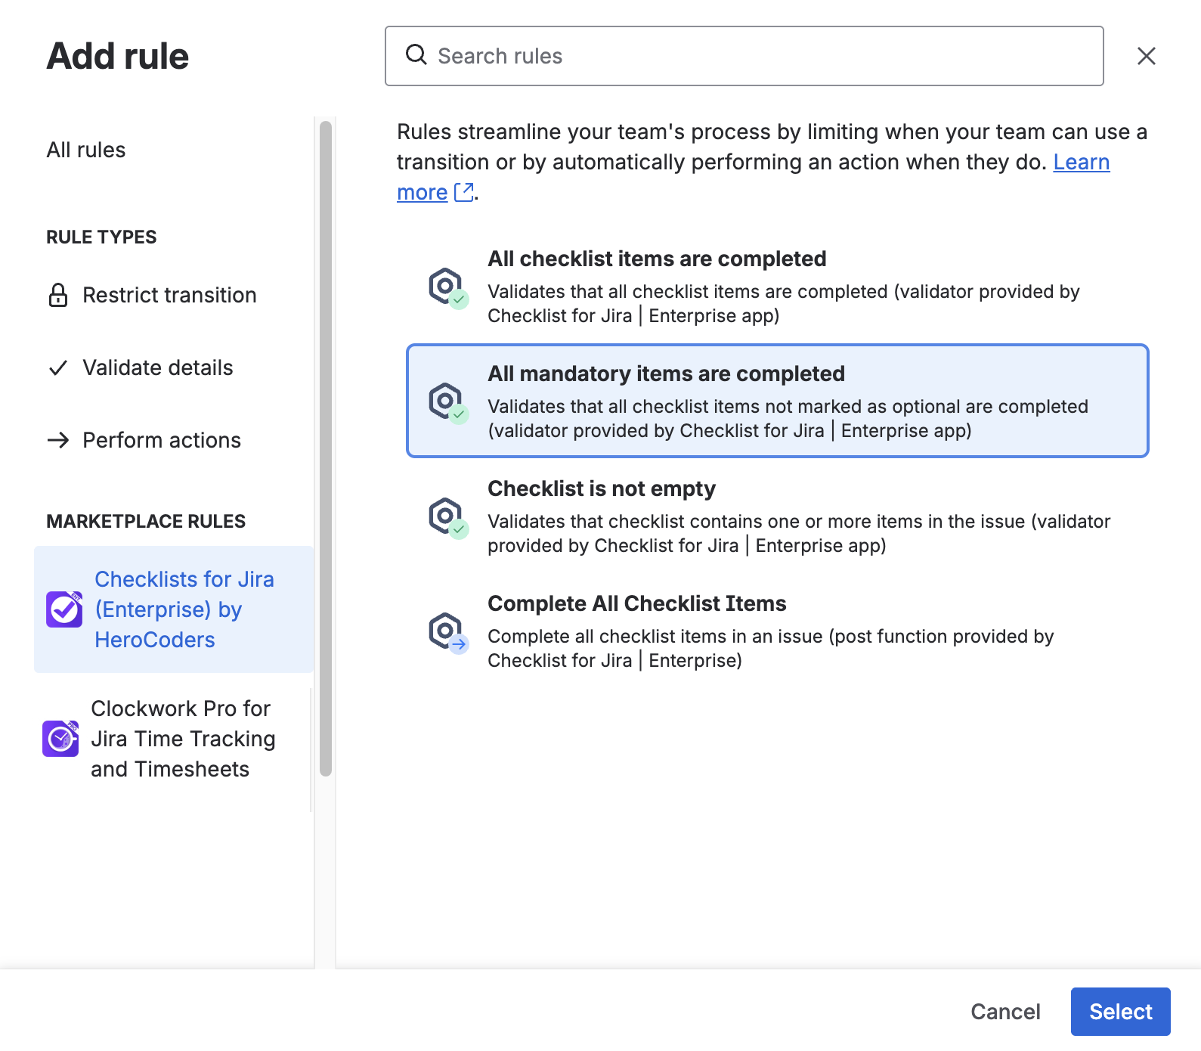The image size is (1201, 1051).
Task: Open Clockwork Pro for Jira marketplace rules
Action: [x=181, y=739]
